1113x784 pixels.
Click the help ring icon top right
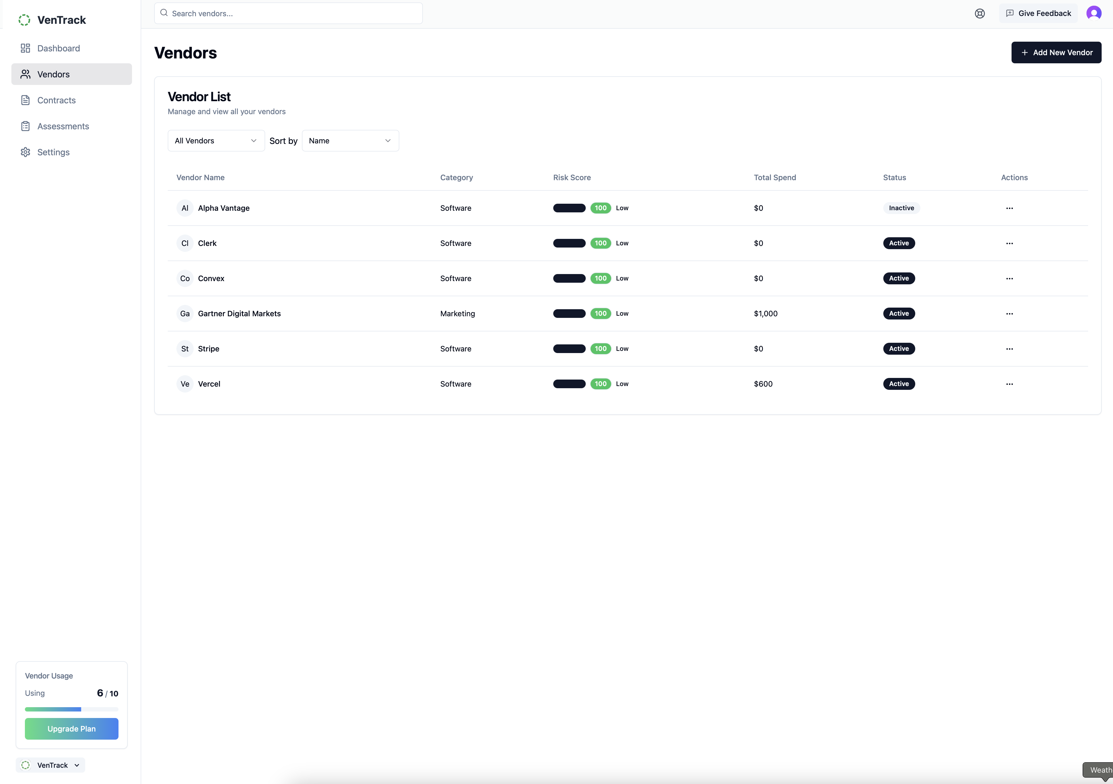[x=980, y=13]
